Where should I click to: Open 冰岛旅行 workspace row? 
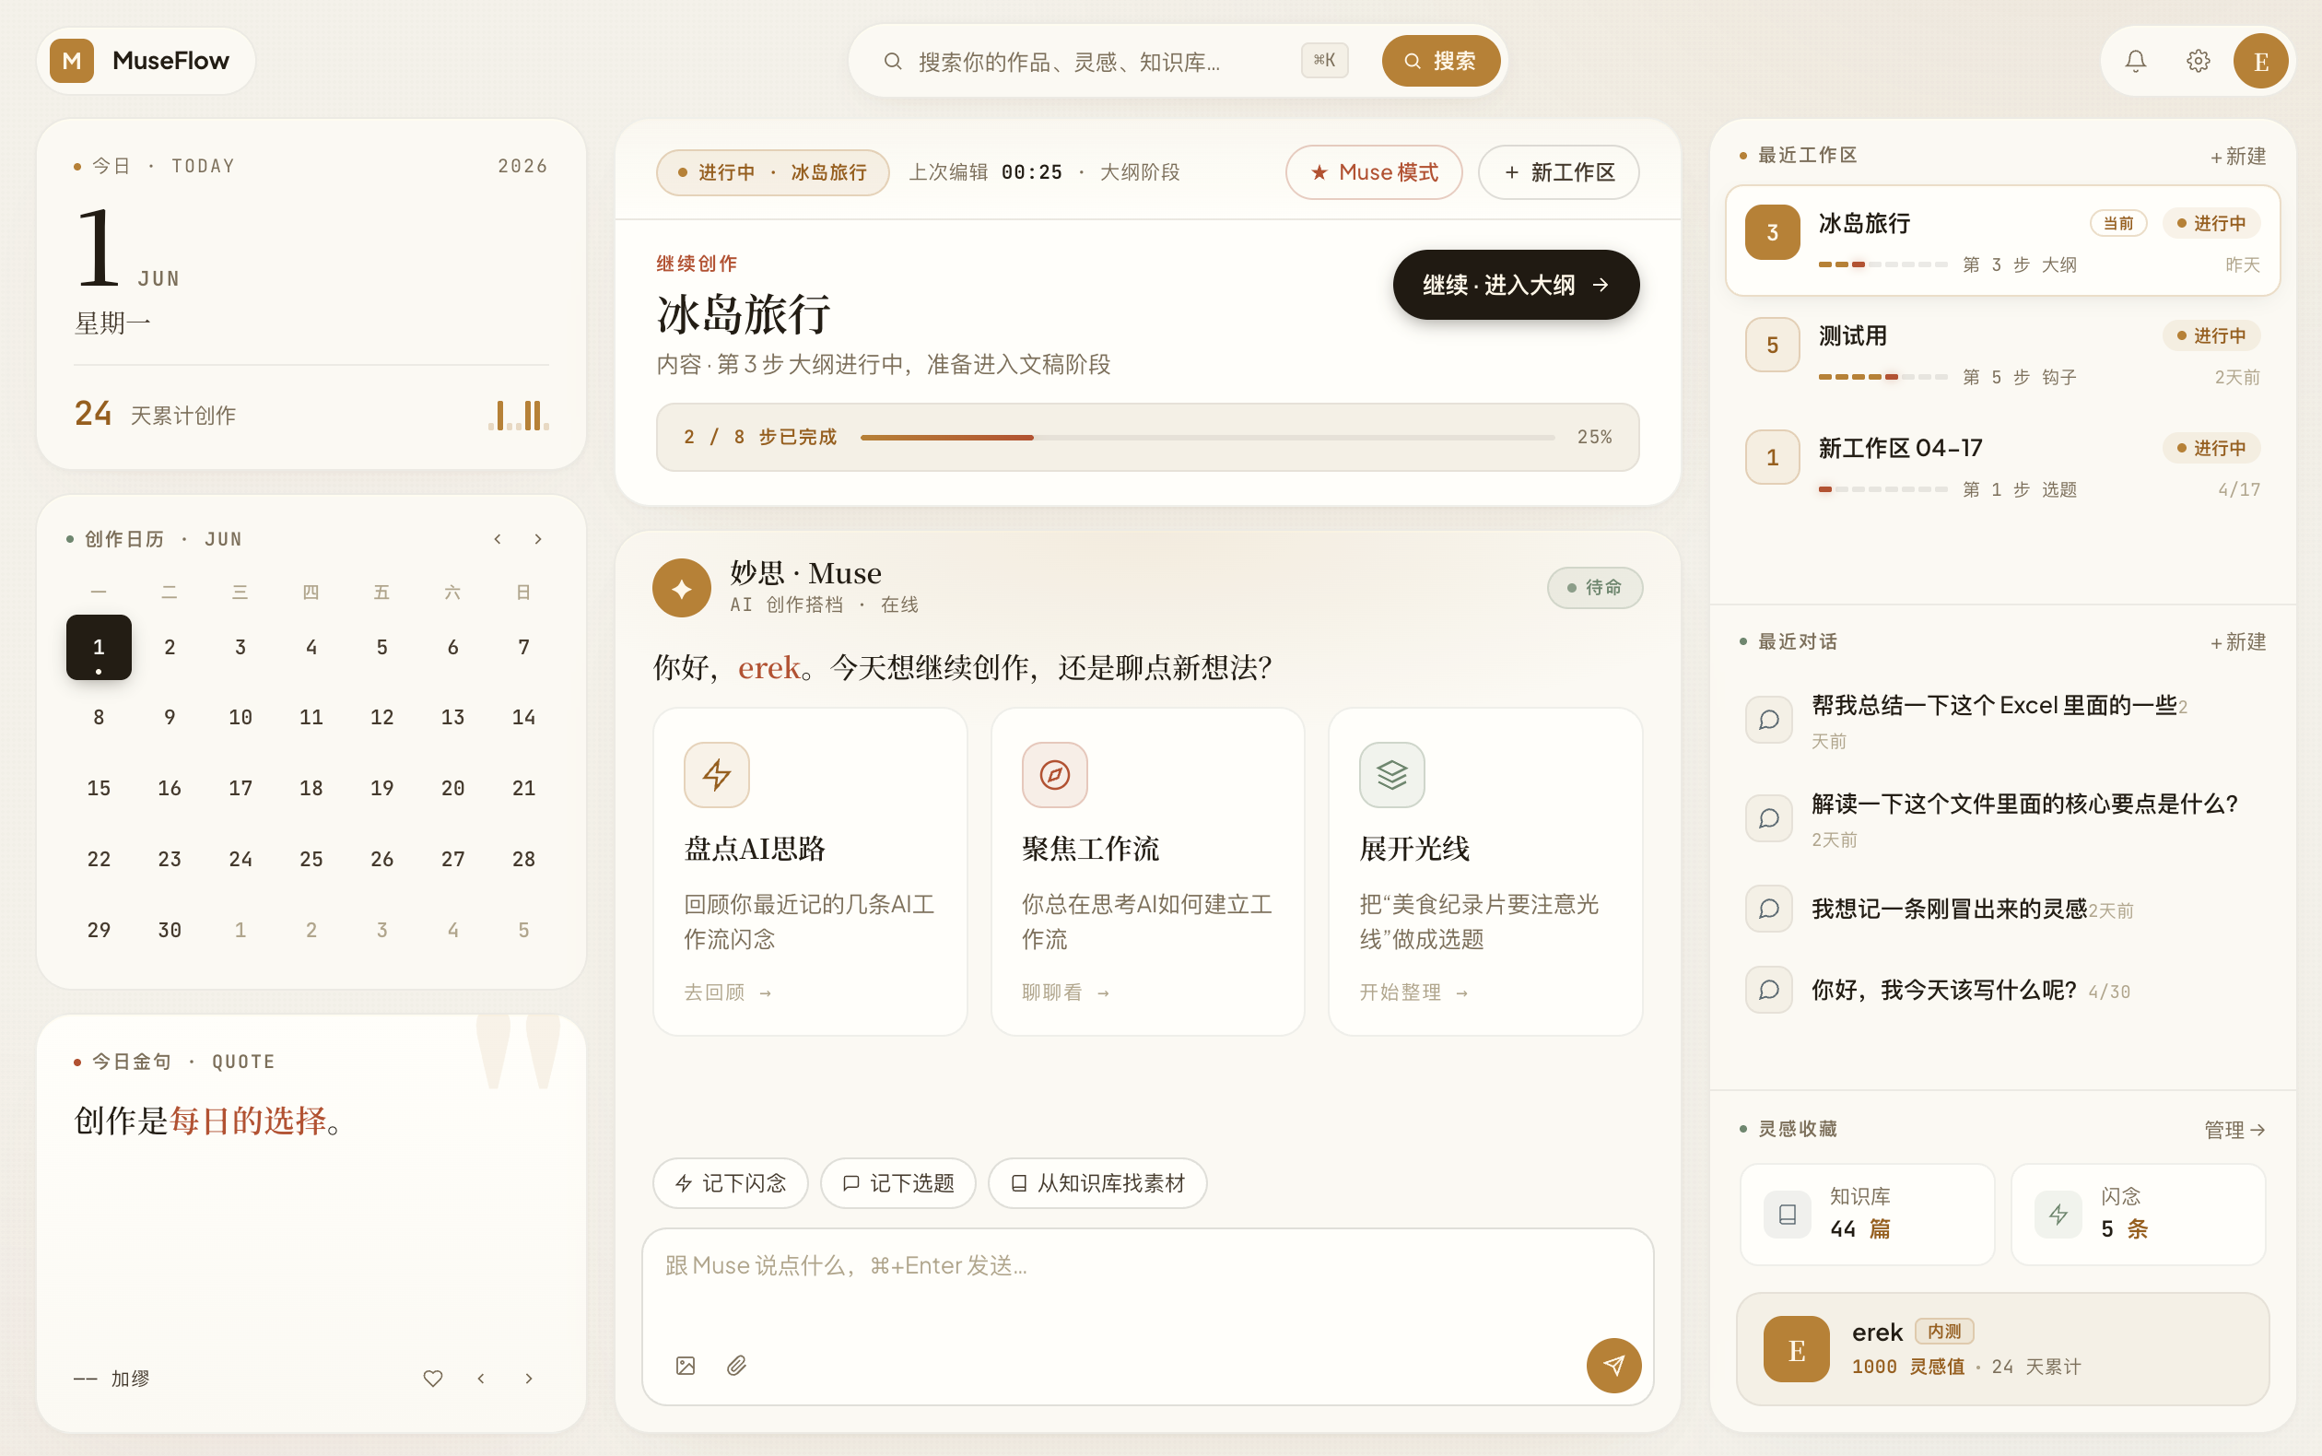coord(2002,241)
